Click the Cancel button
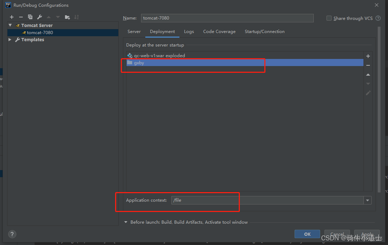This screenshot has height=245, width=388. (x=337, y=234)
